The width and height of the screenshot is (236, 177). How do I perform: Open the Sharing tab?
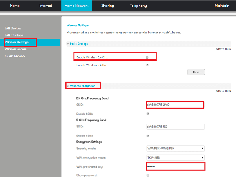(x=107, y=6)
